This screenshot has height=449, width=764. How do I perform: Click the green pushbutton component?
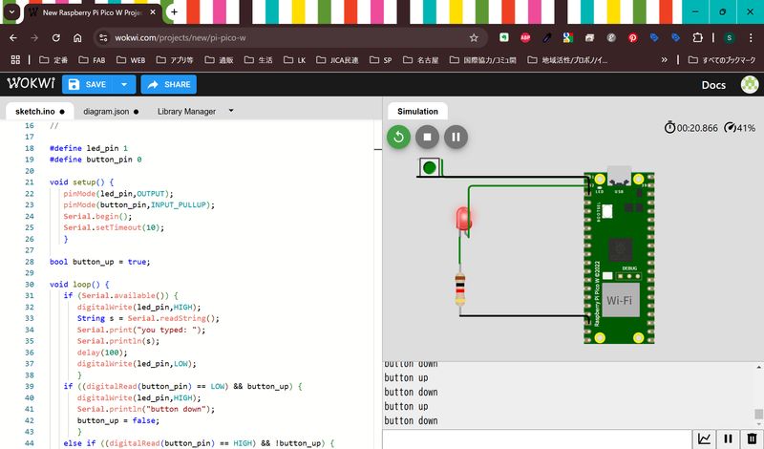point(429,167)
